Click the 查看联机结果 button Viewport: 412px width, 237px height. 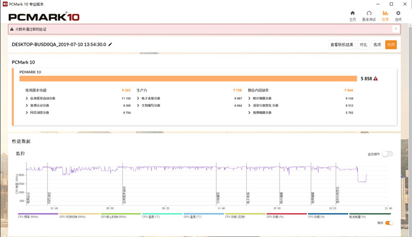point(342,45)
